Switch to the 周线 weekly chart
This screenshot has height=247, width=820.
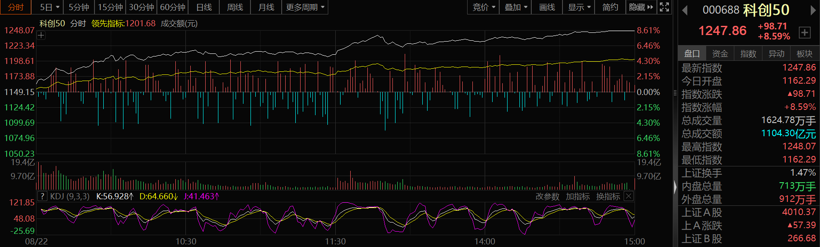[x=235, y=7]
